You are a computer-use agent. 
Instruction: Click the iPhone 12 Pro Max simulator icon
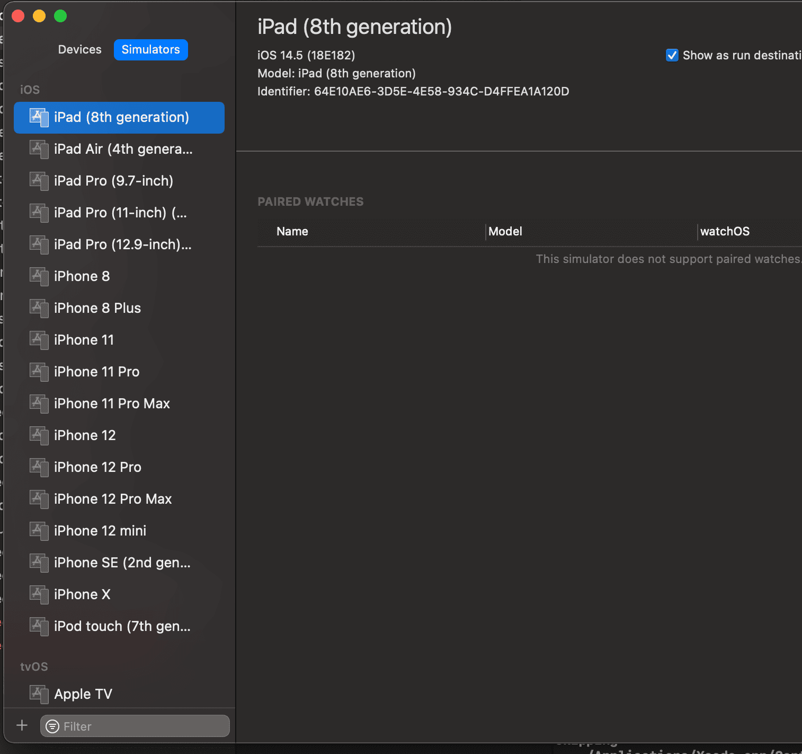[39, 499]
